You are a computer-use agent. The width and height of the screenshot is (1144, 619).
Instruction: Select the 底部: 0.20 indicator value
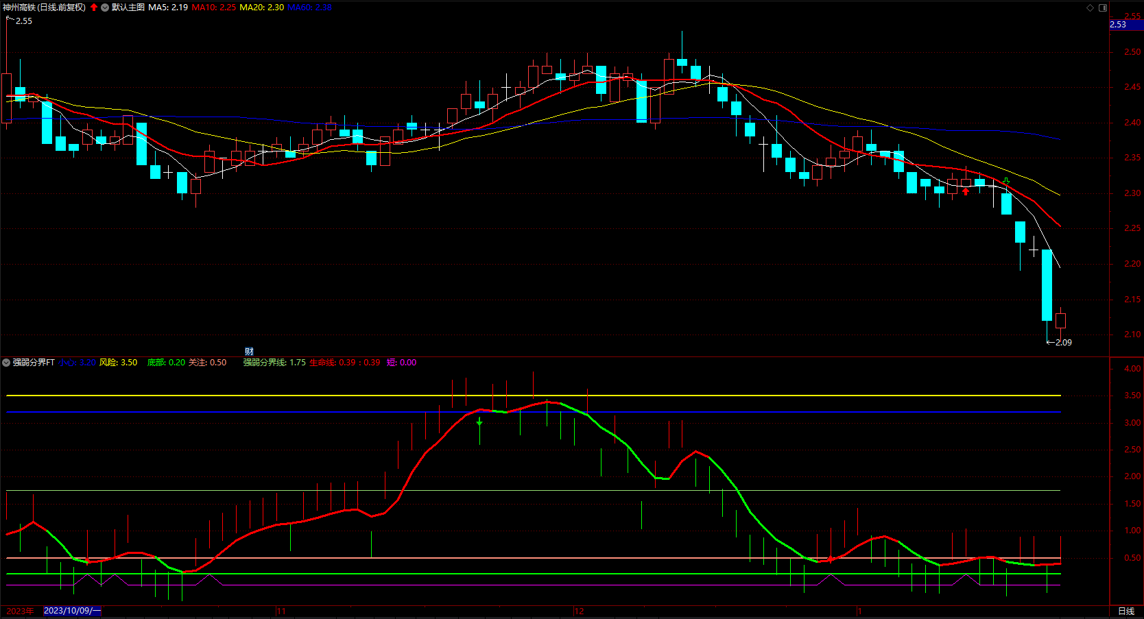click(x=166, y=363)
